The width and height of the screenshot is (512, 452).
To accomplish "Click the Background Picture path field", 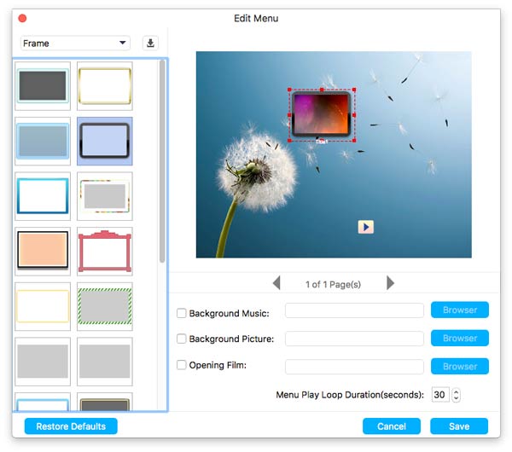I will (x=354, y=339).
